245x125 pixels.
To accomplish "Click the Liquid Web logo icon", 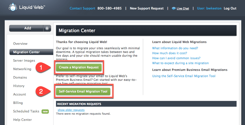I will [13, 7].
